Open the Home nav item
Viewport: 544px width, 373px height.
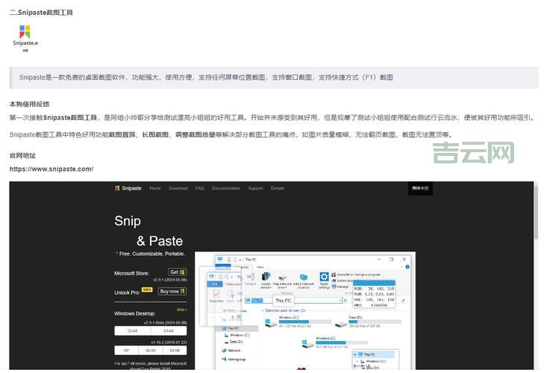point(155,189)
